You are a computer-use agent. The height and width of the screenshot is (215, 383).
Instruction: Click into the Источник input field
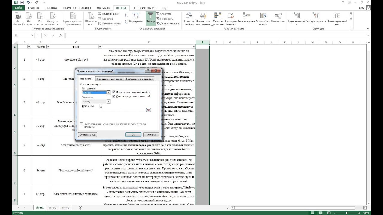(x=114, y=110)
